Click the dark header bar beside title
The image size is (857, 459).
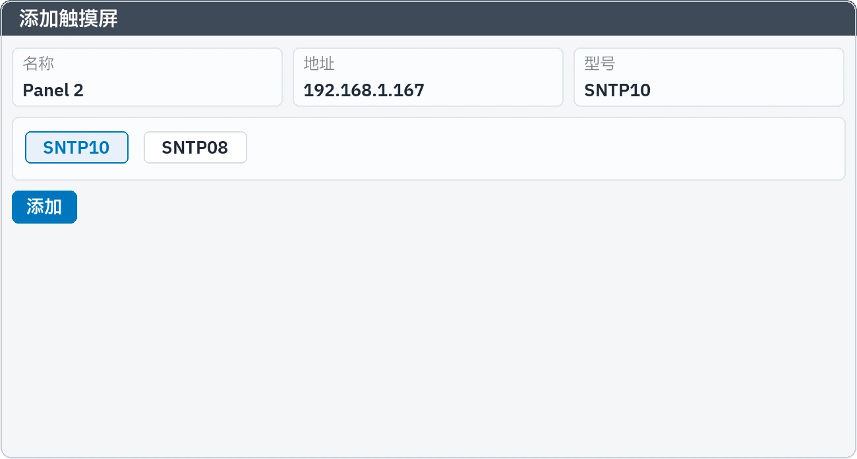tap(488, 18)
